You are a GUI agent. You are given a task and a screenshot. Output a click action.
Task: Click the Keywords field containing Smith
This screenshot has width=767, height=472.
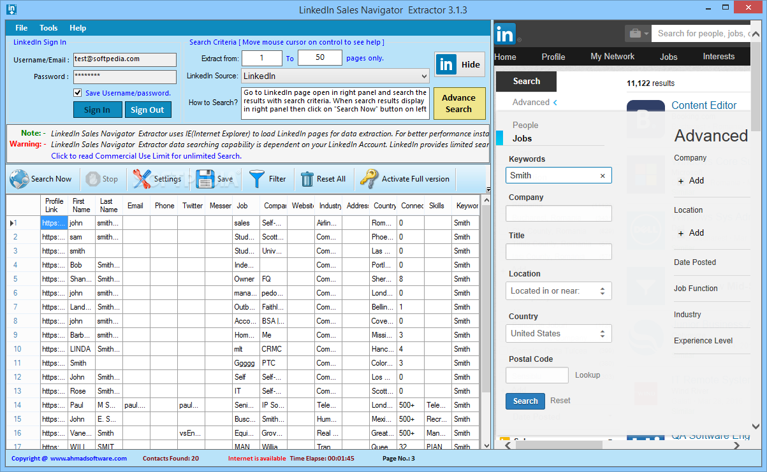point(559,176)
